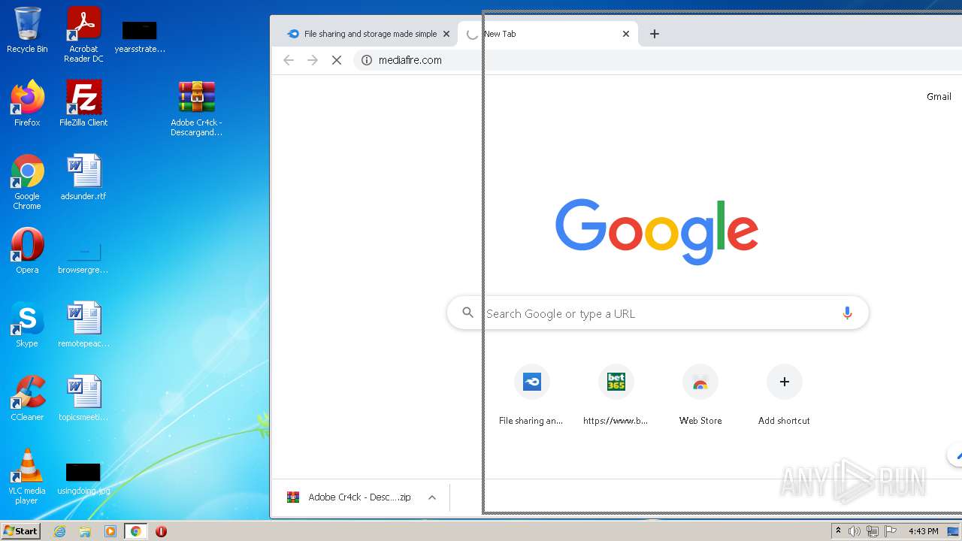Open Windows Explorer from taskbar
Screen dimensions: 962x541
[x=85, y=531]
